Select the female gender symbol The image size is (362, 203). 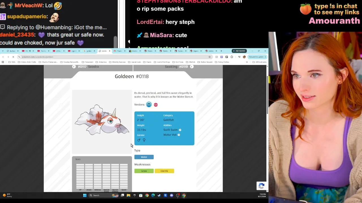(144, 140)
